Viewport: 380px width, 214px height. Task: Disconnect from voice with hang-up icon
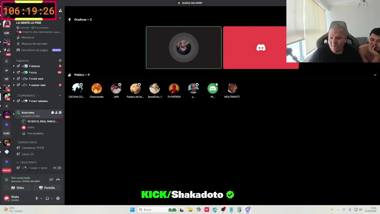coord(58,180)
